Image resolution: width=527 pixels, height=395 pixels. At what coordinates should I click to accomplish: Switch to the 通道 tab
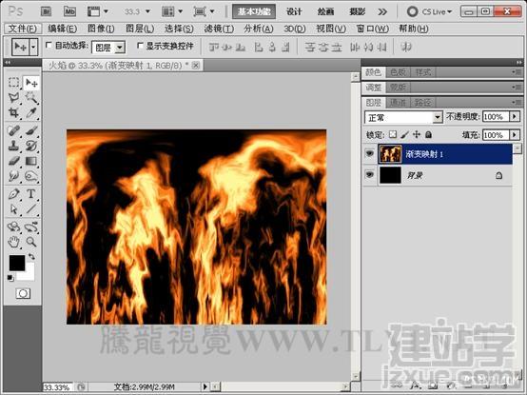[x=399, y=102]
